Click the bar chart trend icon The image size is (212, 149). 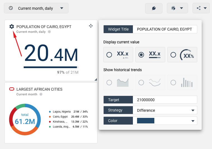click(x=187, y=82)
